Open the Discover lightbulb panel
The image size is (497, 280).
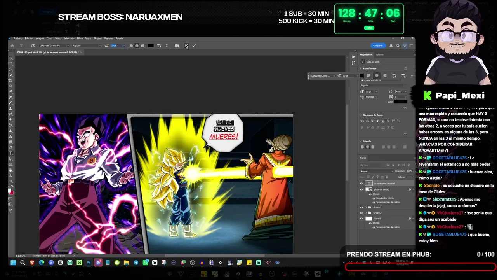click(x=405, y=45)
